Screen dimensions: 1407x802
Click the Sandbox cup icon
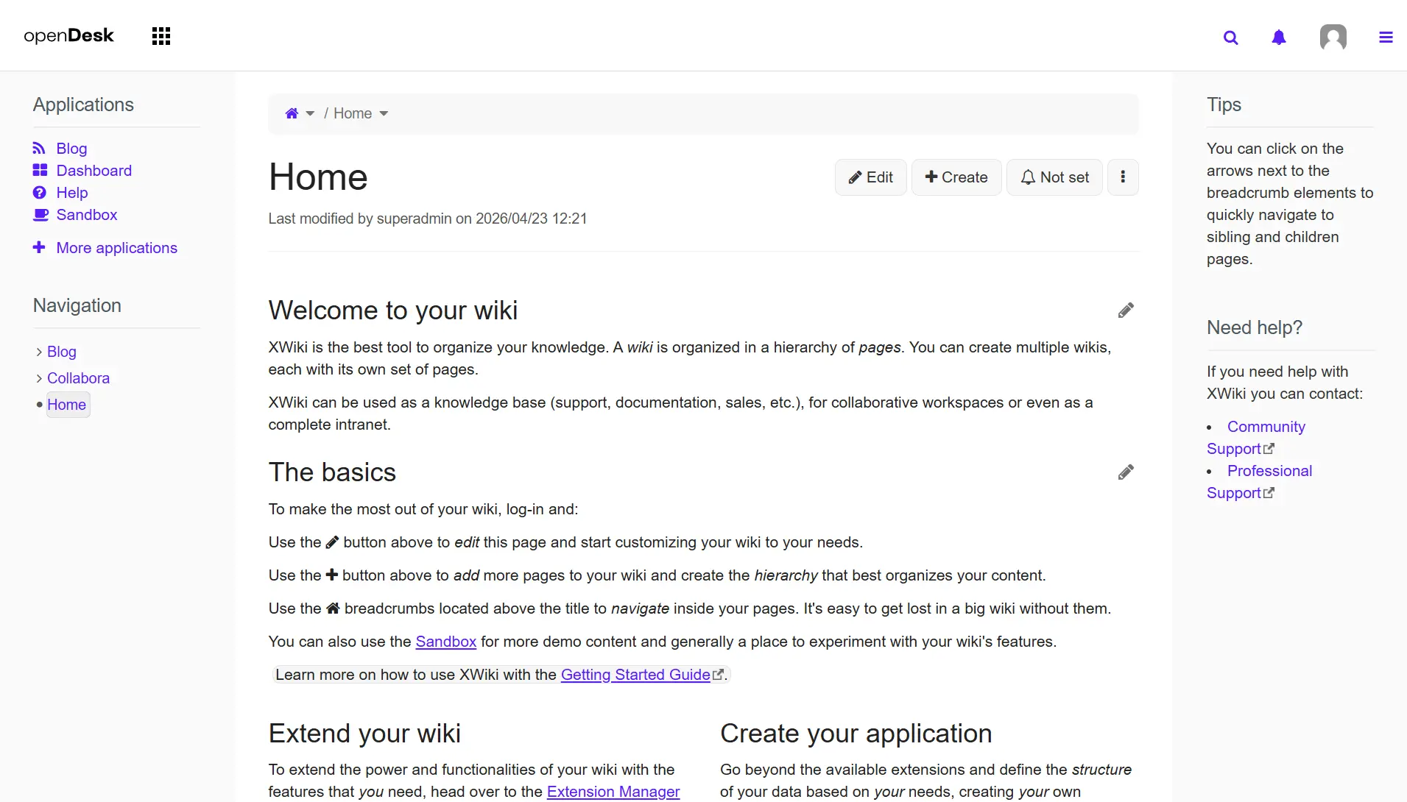tap(40, 215)
